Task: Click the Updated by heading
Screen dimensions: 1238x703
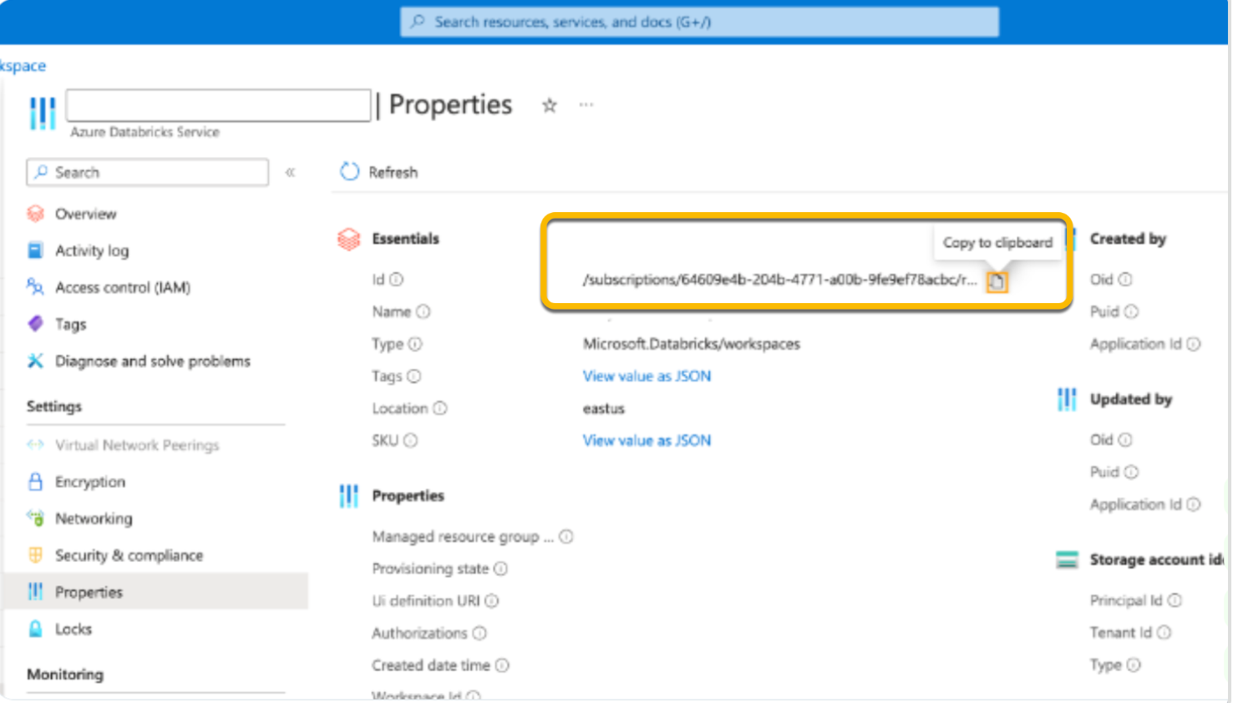Action: tap(1131, 399)
